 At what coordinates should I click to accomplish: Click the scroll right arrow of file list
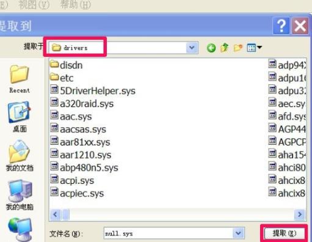(x=300, y=215)
